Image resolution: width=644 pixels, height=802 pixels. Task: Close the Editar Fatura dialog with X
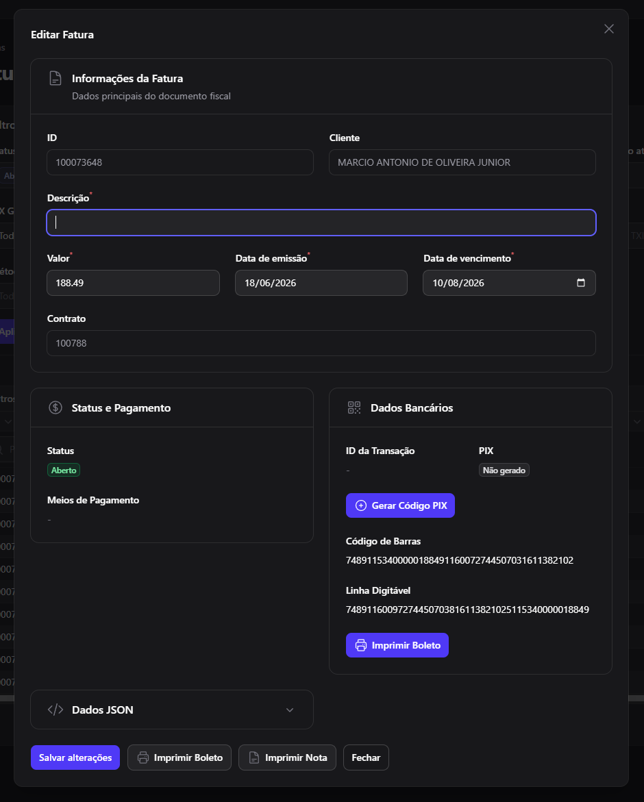608,29
